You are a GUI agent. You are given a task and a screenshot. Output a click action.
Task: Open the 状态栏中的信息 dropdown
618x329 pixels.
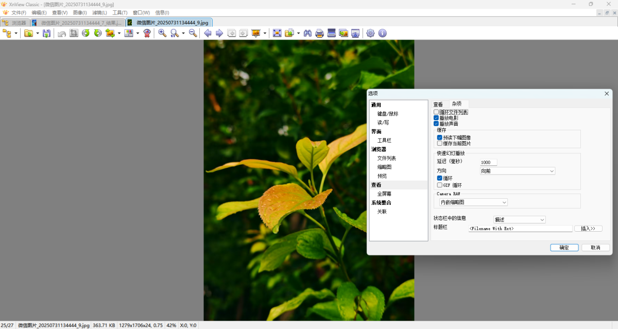coord(519,220)
